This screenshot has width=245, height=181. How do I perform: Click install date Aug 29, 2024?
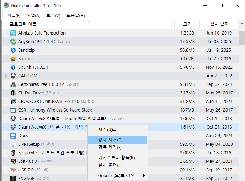tap(219, 136)
